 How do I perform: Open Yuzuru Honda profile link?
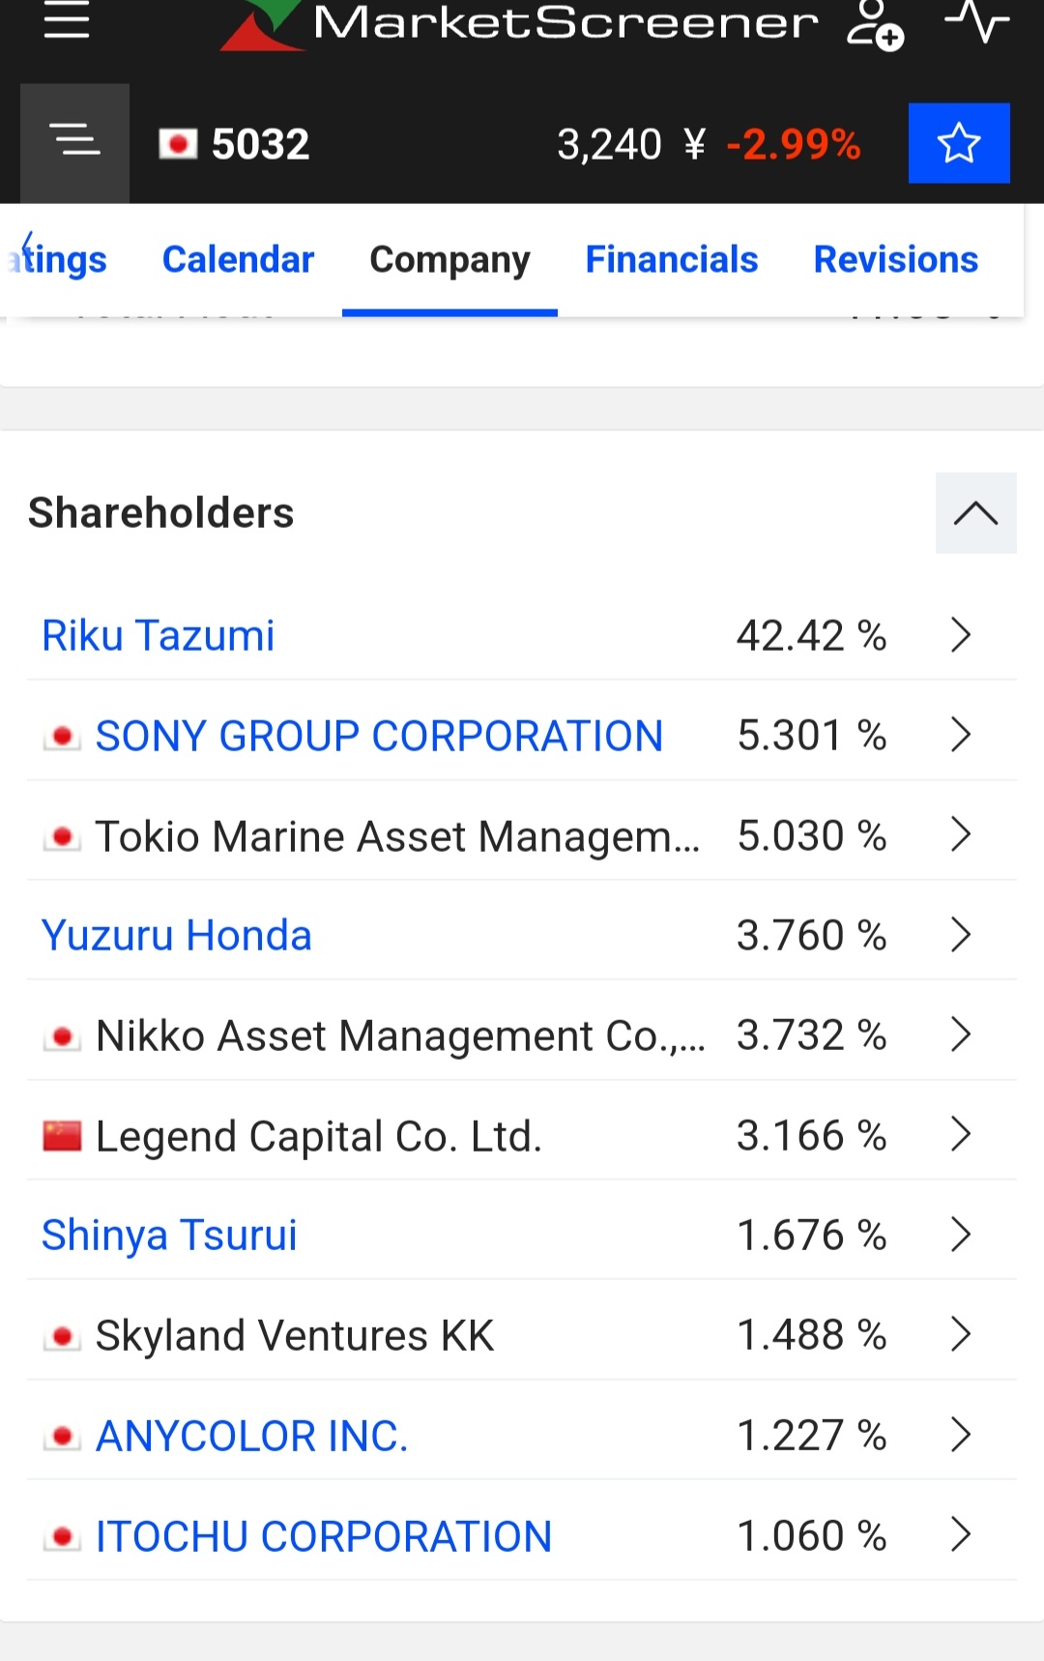(177, 936)
